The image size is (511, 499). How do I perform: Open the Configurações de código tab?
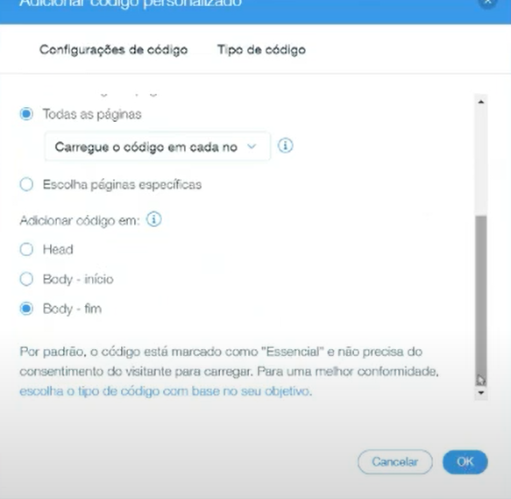113,50
